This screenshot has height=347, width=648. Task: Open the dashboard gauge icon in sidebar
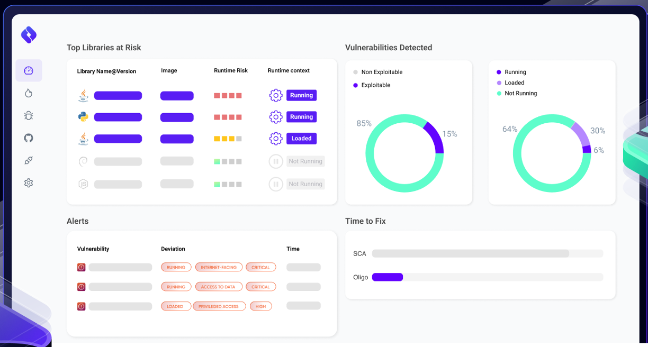click(x=29, y=70)
